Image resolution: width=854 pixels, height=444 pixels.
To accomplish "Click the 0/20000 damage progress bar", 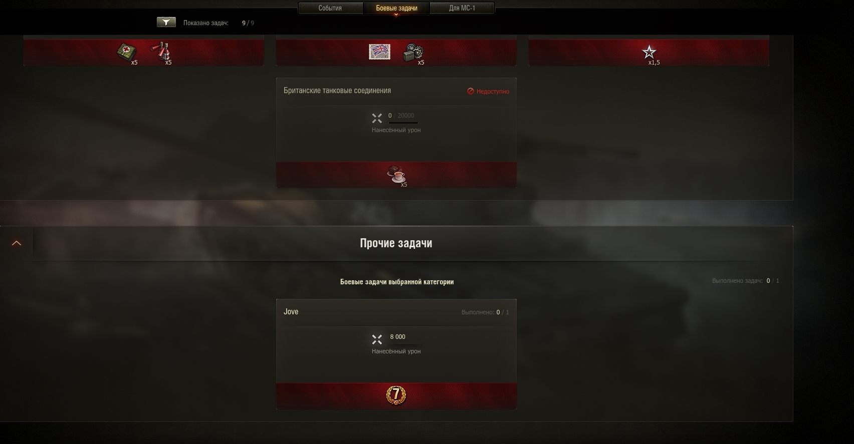I will pos(403,123).
